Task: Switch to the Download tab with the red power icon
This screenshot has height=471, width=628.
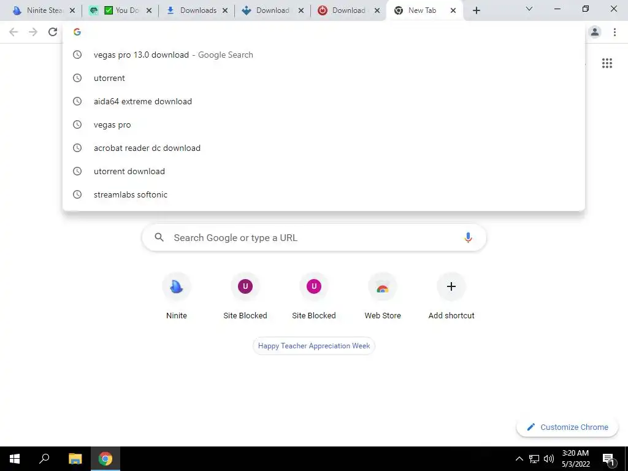Action: (x=348, y=10)
